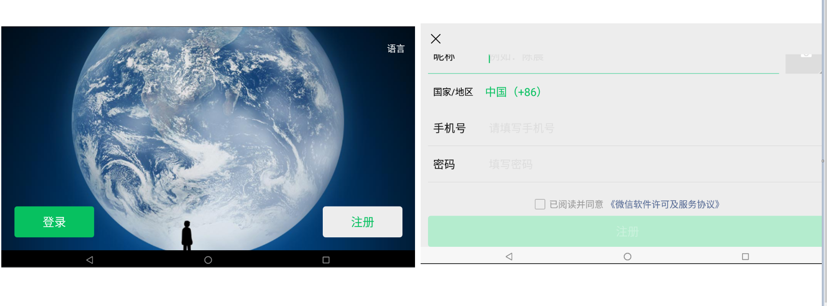Viewport: 827px width, 306px height.
Task: Tap the back triangle in the black navigation bar
Action: 90,260
